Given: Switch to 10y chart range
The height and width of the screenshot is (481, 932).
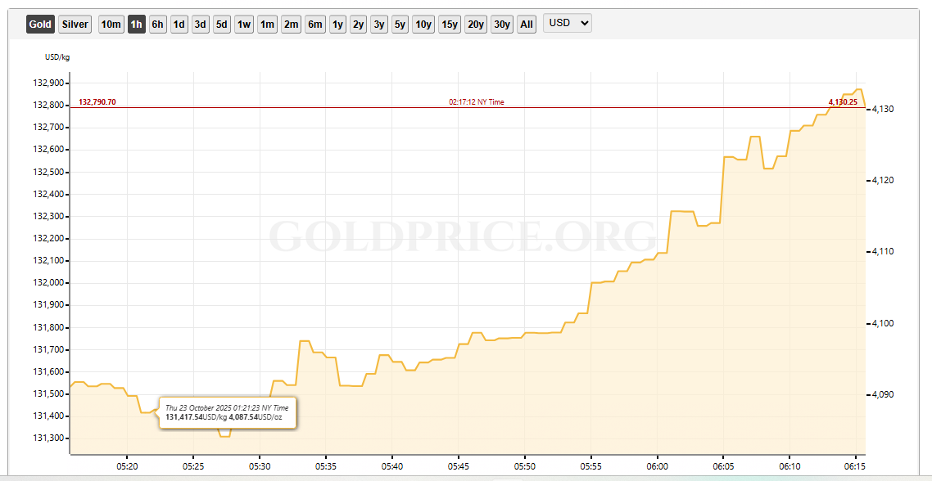Looking at the screenshot, I should [x=423, y=25].
